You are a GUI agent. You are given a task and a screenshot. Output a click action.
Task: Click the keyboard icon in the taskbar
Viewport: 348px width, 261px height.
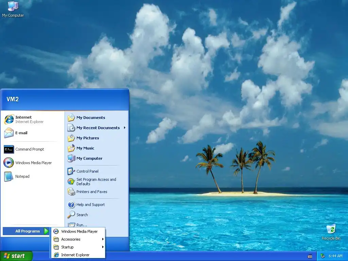click(310, 256)
